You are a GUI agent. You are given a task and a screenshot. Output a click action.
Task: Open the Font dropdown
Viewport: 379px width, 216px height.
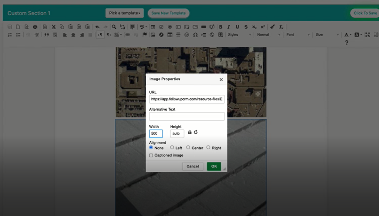[298, 35]
